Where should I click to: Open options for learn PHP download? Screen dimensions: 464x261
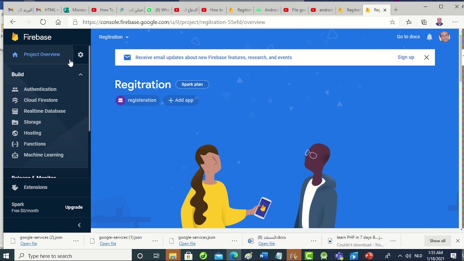tap(393, 241)
